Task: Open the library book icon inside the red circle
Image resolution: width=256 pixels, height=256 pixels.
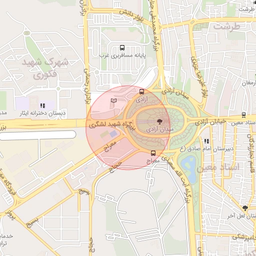Action: click(x=113, y=100)
